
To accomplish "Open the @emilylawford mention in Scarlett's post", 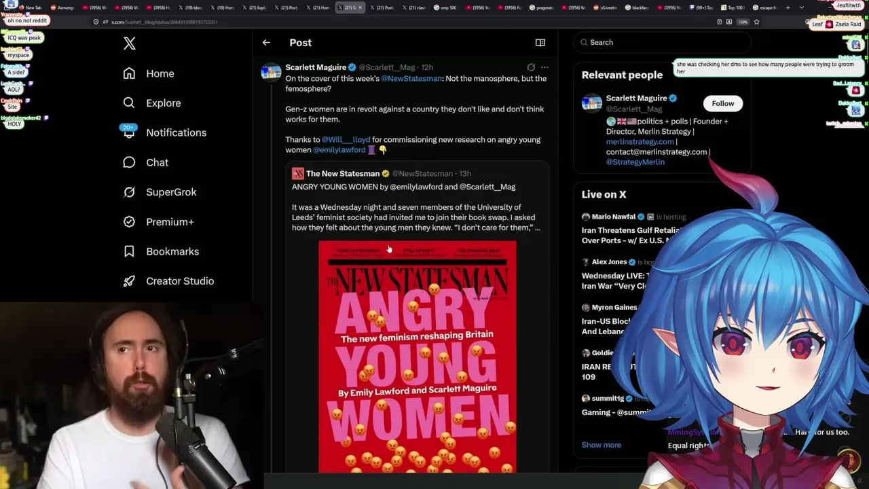I will pos(339,150).
